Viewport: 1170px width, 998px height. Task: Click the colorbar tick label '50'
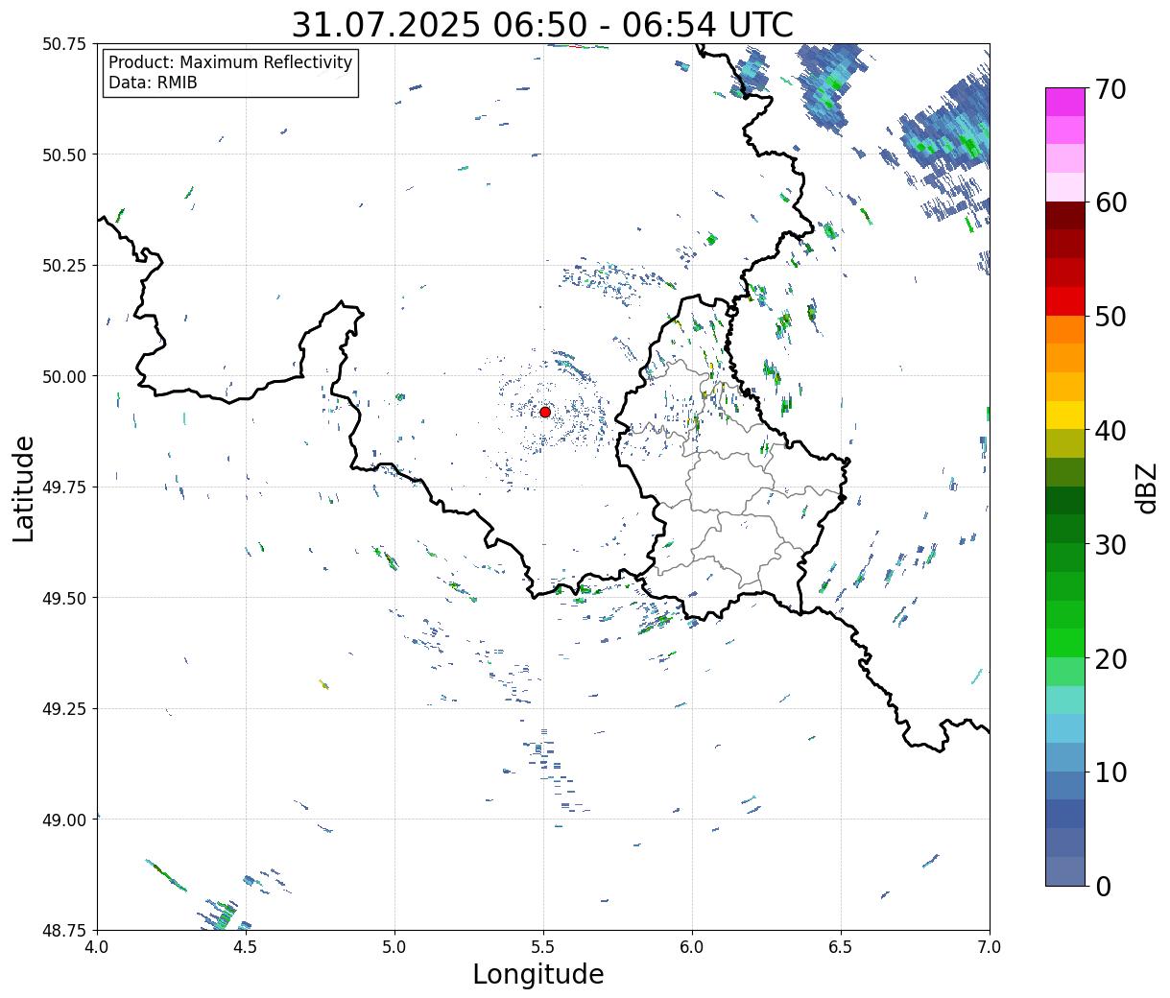(x=1110, y=317)
